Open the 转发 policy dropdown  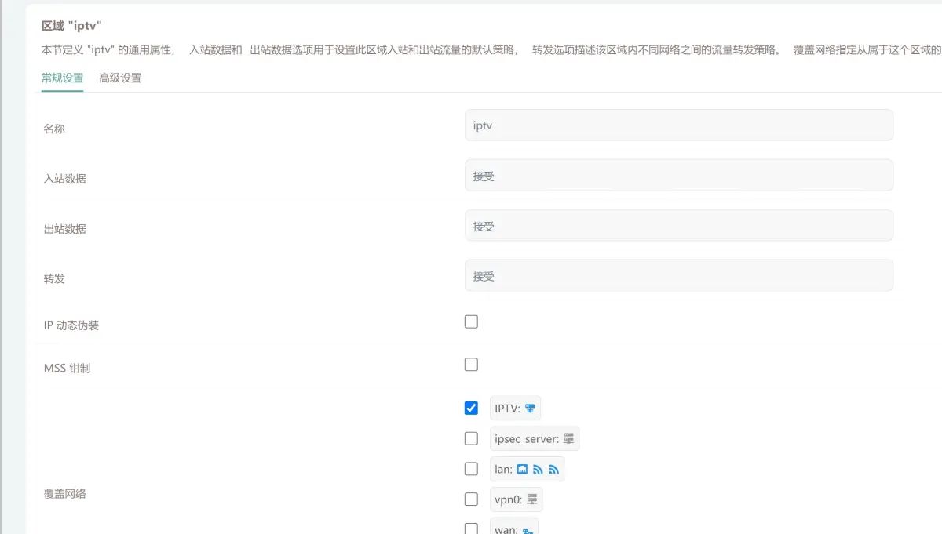[x=679, y=274]
